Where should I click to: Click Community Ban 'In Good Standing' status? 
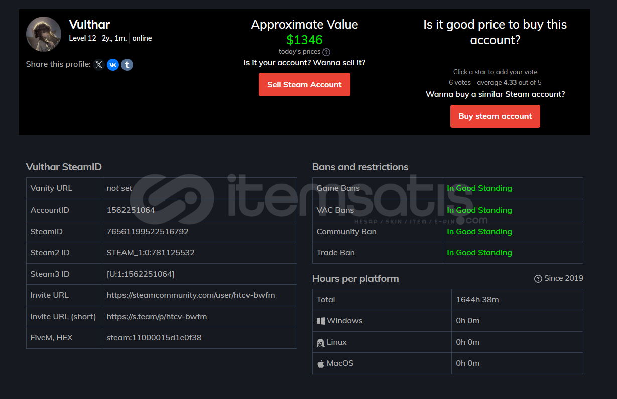479,232
